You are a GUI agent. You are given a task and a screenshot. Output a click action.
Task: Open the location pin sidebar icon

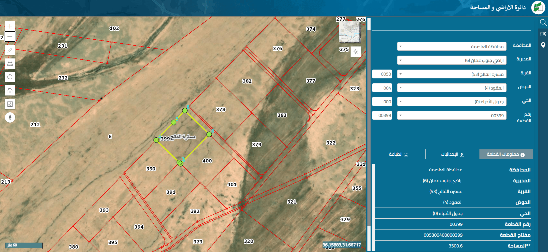(543, 45)
